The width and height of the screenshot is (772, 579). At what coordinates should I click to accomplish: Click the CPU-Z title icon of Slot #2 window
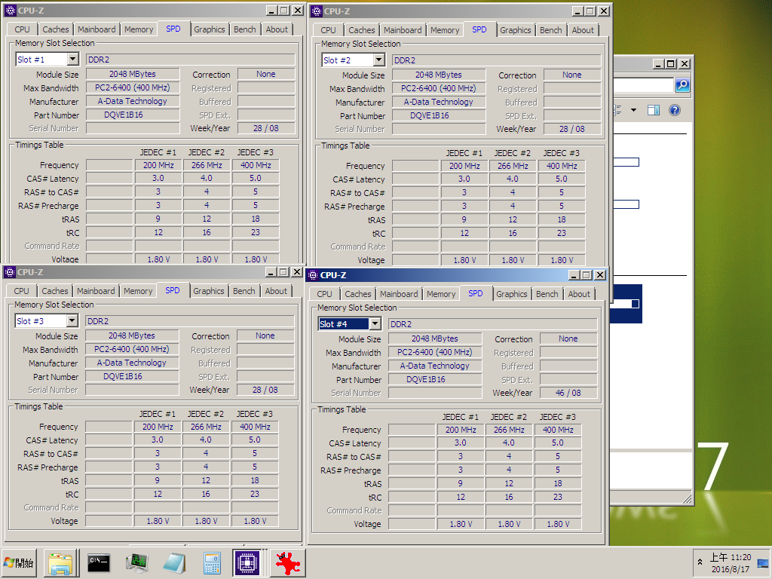click(317, 11)
